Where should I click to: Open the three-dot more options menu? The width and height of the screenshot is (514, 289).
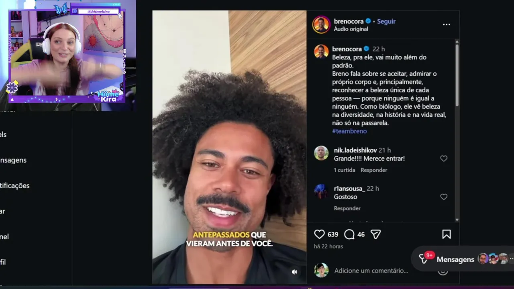click(447, 24)
